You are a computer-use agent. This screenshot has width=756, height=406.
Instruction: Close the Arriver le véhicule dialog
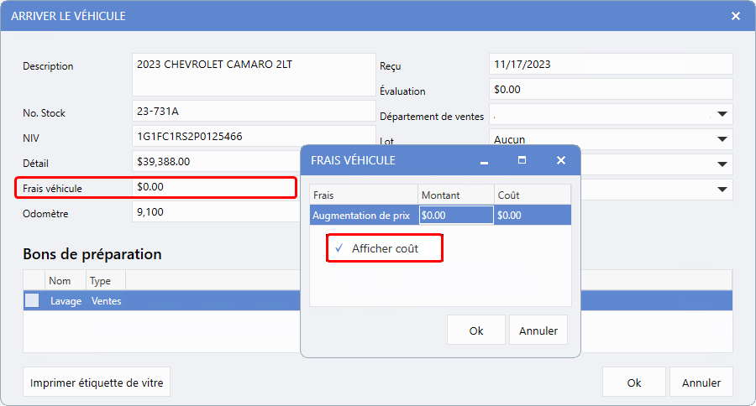coord(735,16)
